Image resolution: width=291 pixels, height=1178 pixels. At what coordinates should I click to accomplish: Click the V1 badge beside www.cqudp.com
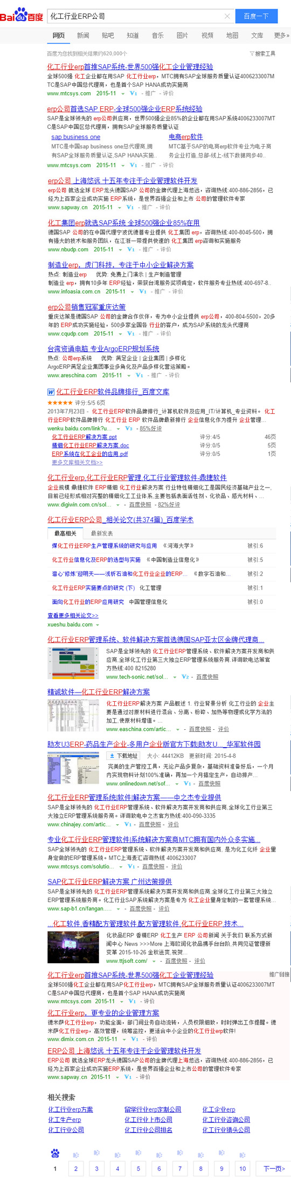[x=131, y=333]
